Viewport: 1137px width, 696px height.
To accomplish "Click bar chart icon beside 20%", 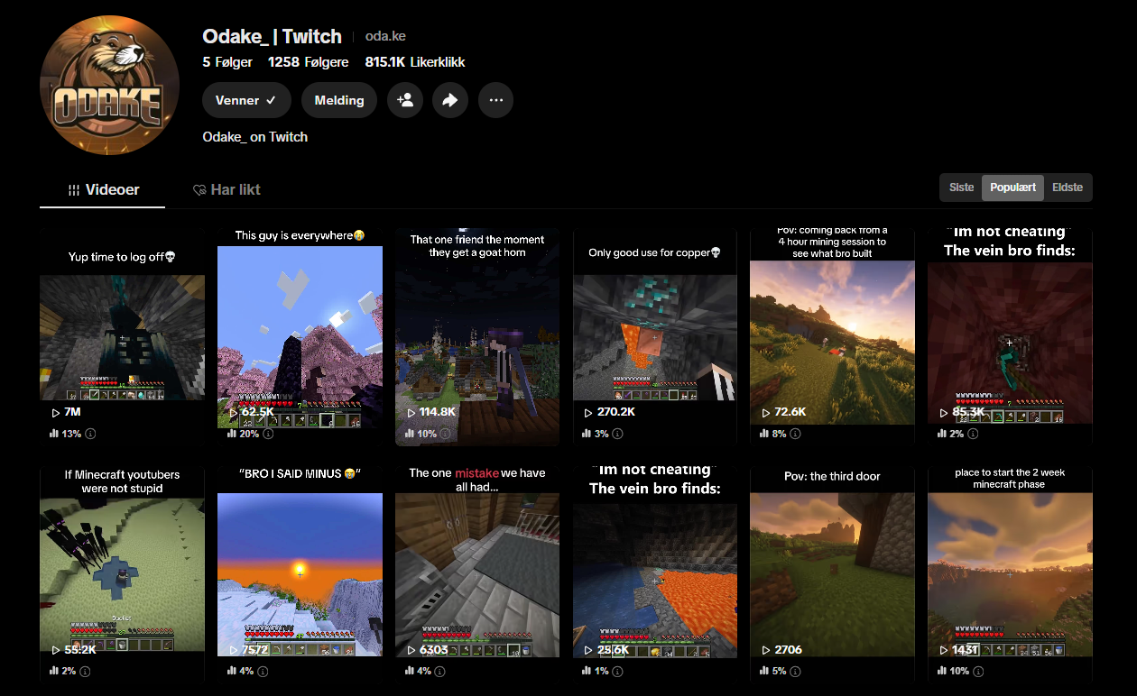I will 232,434.
